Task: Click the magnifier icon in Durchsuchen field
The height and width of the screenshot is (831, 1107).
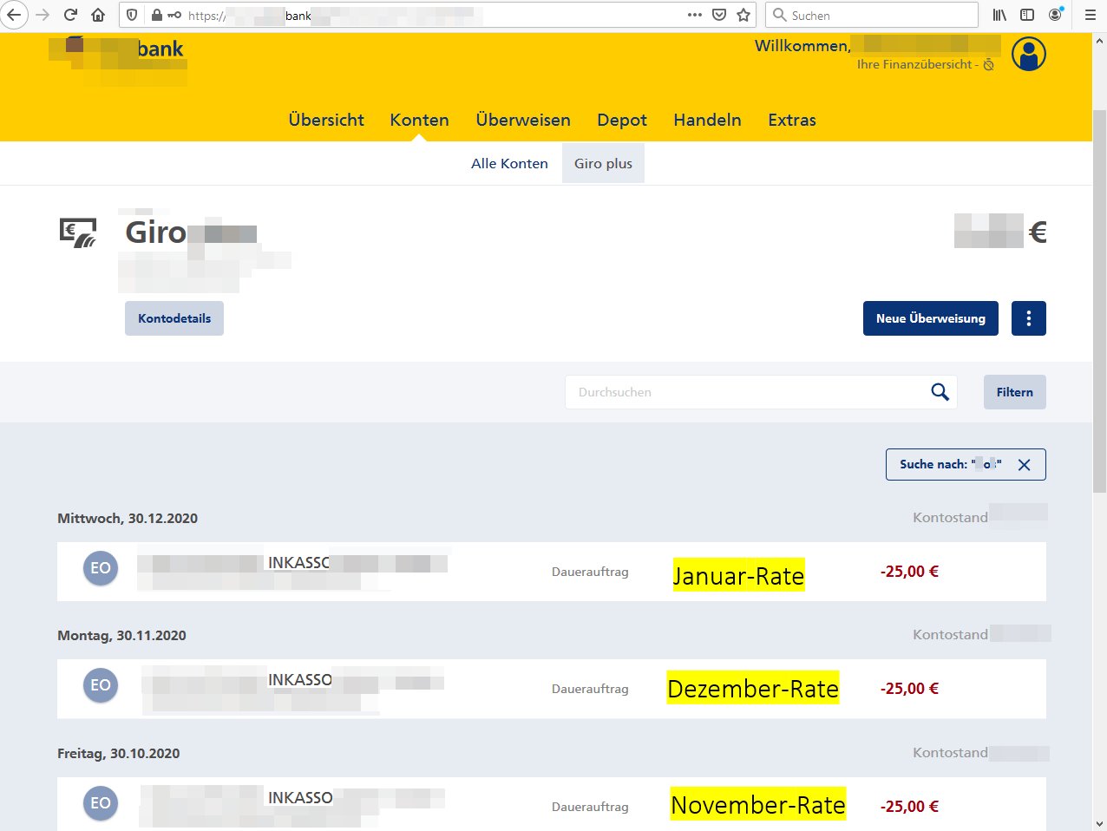Action: tap(940, 392)
